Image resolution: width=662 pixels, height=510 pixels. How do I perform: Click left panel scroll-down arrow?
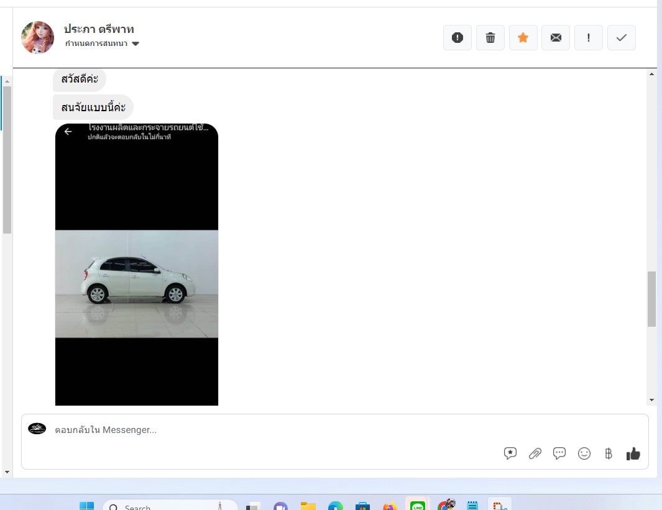tap(7, 472)
